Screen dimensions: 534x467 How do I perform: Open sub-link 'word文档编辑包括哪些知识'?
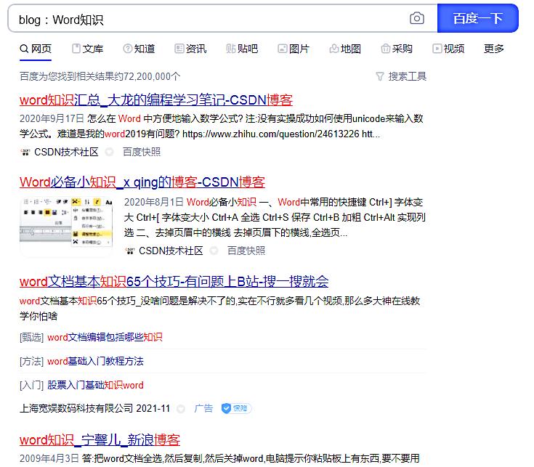coord(105,337)
